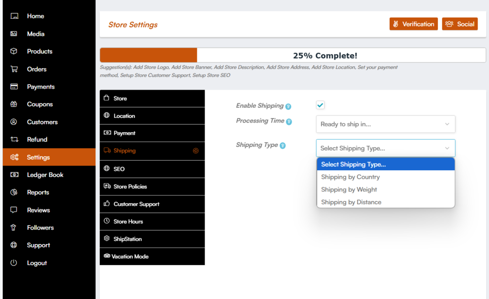The image size is (489, 299).
Task: Open the Payment settings tab
Action: pyautogui.click(x=125, y=133)
